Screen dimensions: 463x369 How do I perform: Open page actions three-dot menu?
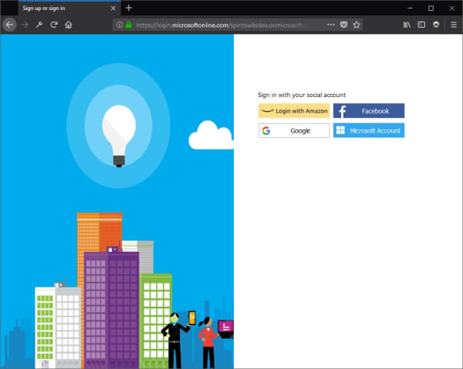(x=331, y=25)
